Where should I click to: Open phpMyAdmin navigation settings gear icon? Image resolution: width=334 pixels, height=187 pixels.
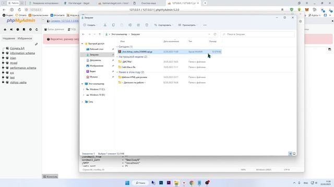point(30,30)
